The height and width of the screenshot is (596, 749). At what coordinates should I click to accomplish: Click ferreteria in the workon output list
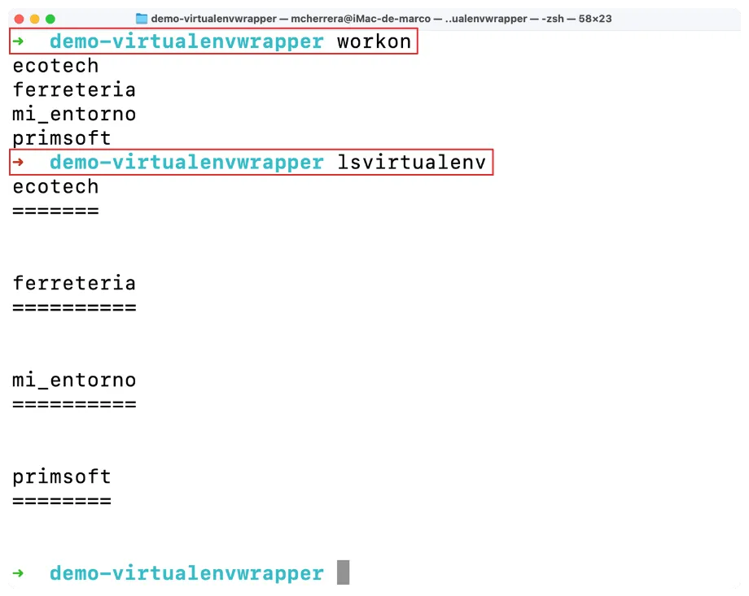coord(74,89)
